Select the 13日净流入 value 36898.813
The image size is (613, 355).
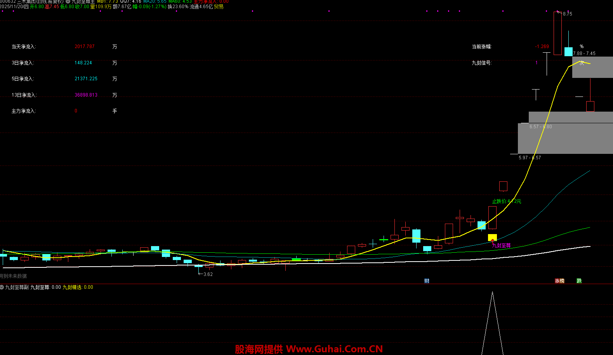pos(86,95)
